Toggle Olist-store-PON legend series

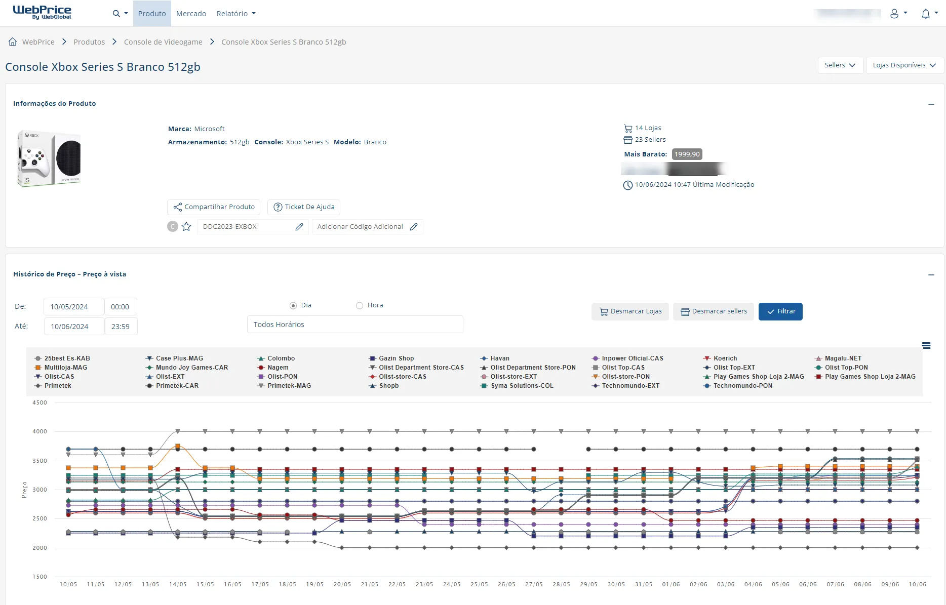(621, 377)
